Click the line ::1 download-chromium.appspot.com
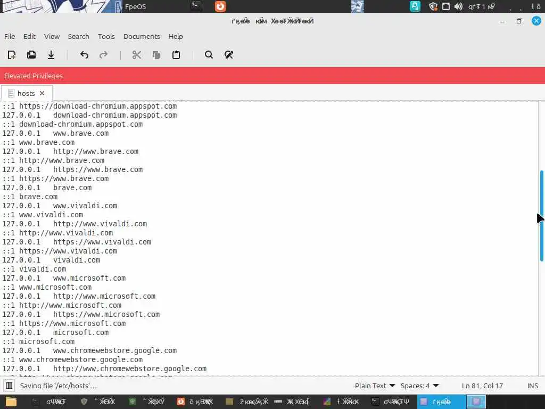 click(x=72, y=124)
